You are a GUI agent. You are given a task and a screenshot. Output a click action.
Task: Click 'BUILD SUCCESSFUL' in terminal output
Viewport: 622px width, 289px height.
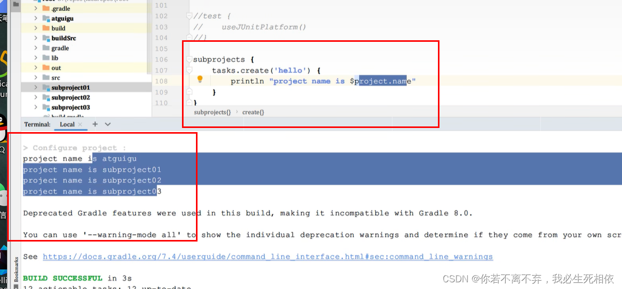click(x=63, y=278)
